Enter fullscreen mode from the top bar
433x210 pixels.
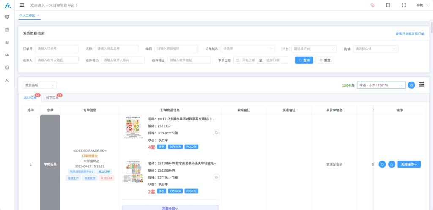pyautogui.click(x=403, y=5)
